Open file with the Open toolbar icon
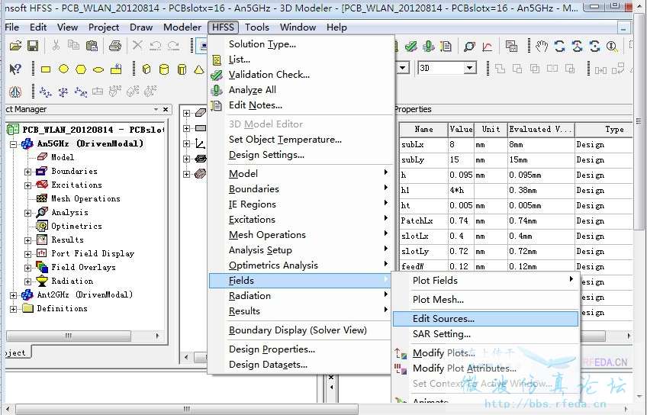 [15, 46]
